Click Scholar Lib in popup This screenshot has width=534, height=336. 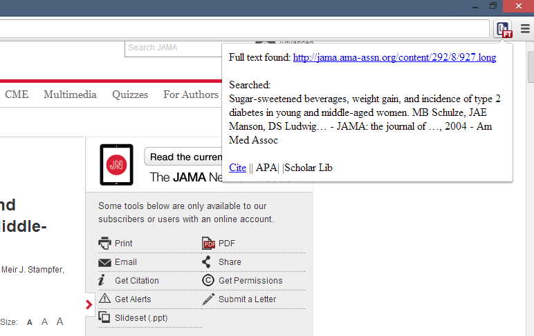click(309, 168)
